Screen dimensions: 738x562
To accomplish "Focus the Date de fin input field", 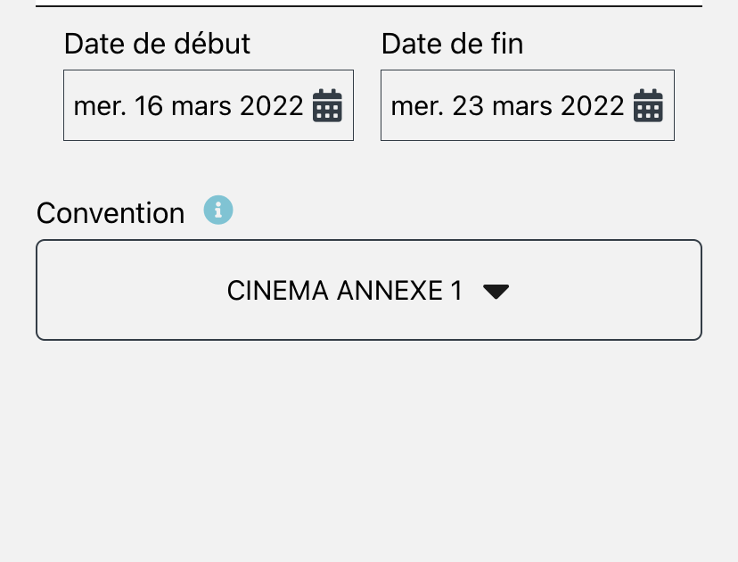I will pyautogui.click(x=528, y=105).
